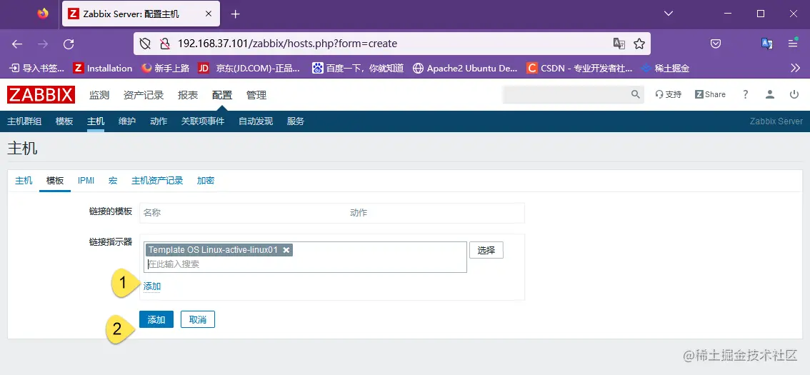Screen dimensions: 810x375
Task: Open the CSDN bookmark
Action: click(579, 68)
